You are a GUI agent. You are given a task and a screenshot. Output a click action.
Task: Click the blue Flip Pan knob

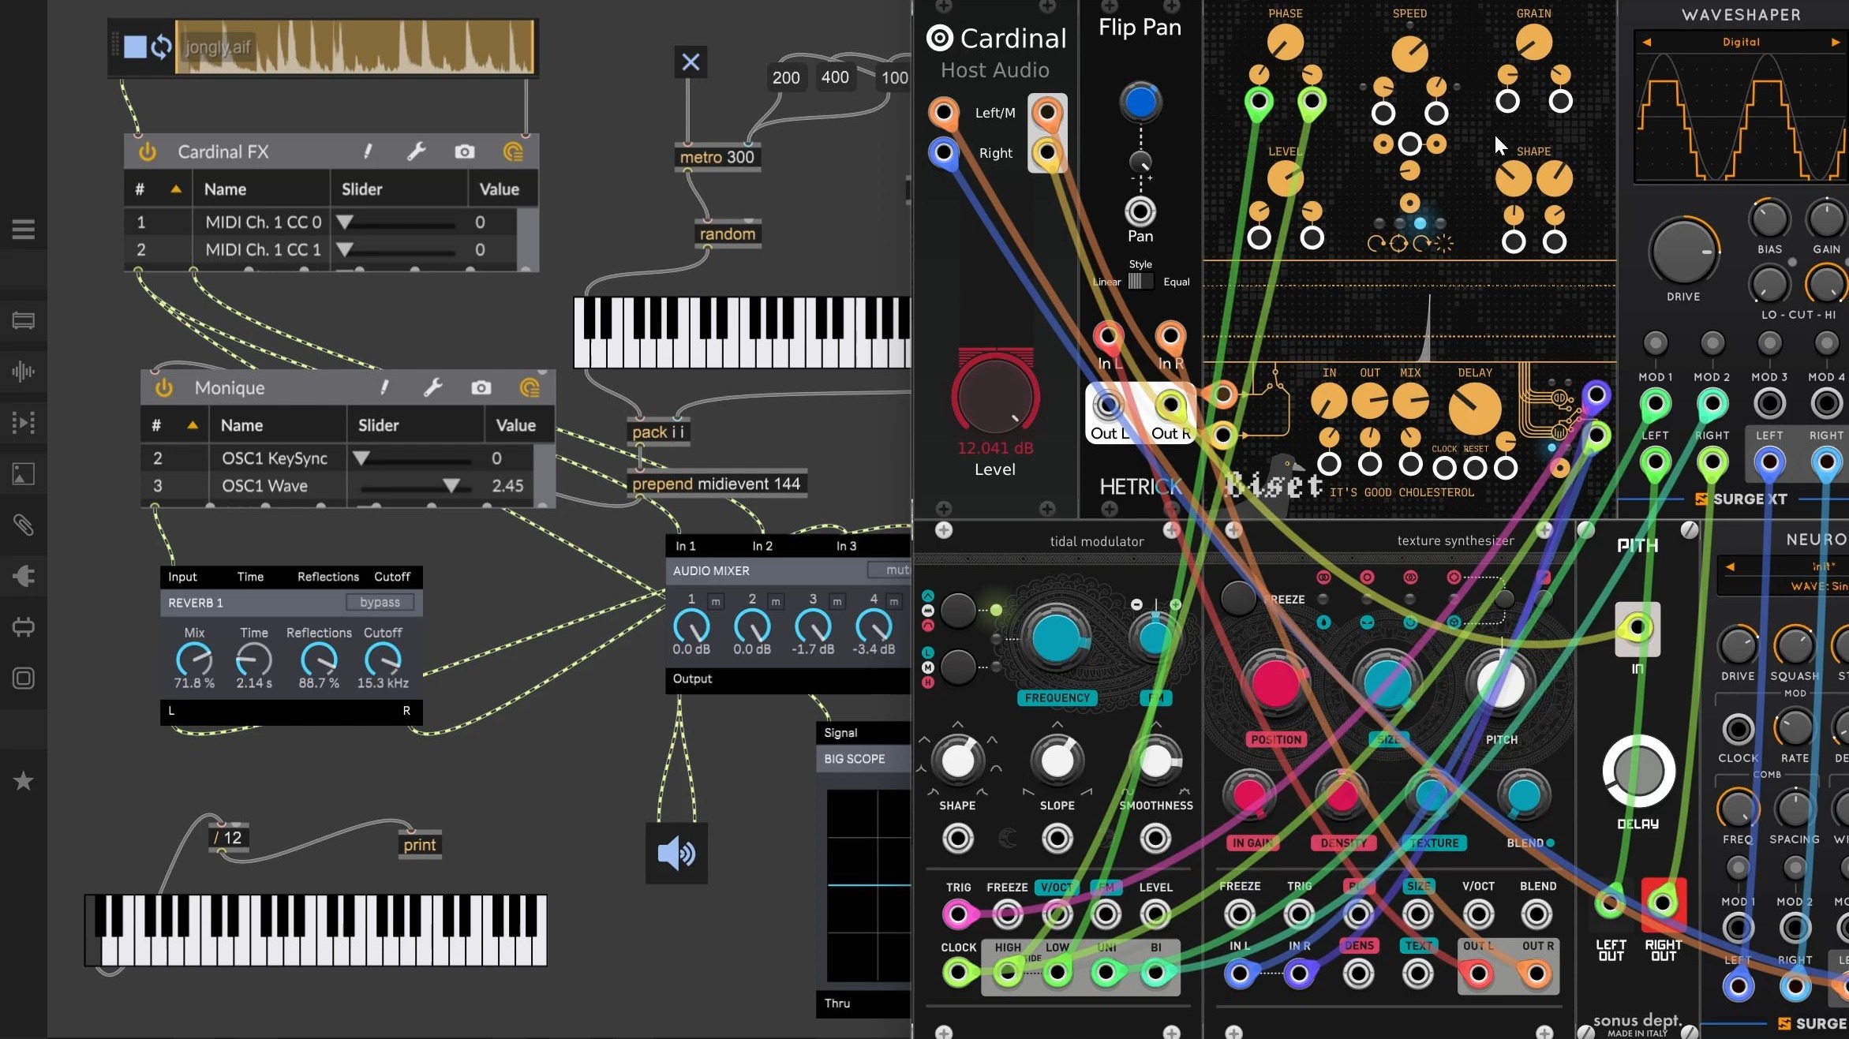tap(1140, 102)
